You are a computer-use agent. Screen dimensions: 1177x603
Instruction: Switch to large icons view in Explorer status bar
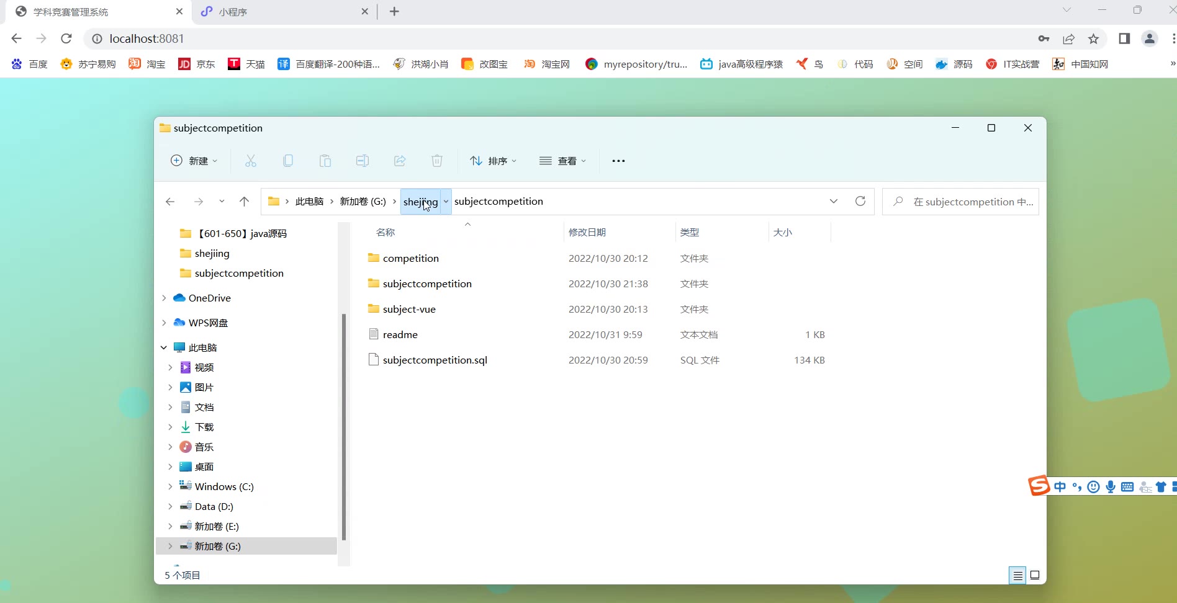click(x=1035, y=576)
